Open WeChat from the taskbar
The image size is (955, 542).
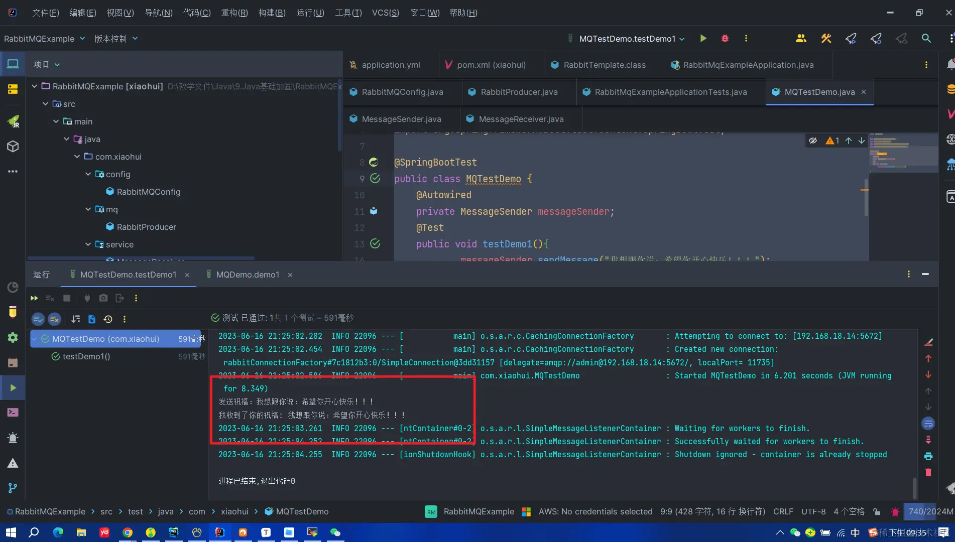pyautogui.click(x=335, y=532)
